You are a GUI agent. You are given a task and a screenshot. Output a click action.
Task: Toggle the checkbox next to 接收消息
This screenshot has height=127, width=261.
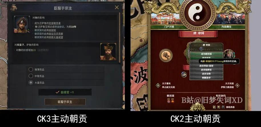coord(223,107)
